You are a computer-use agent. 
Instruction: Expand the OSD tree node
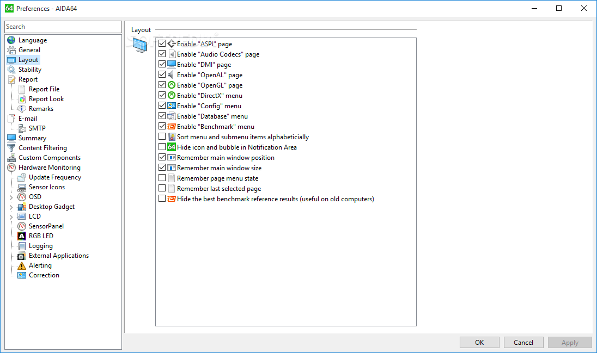(x=11, y=197)
